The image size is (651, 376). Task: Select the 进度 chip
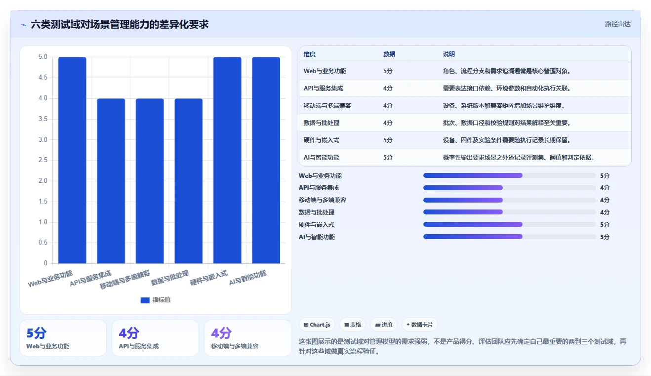click(384, 325)
